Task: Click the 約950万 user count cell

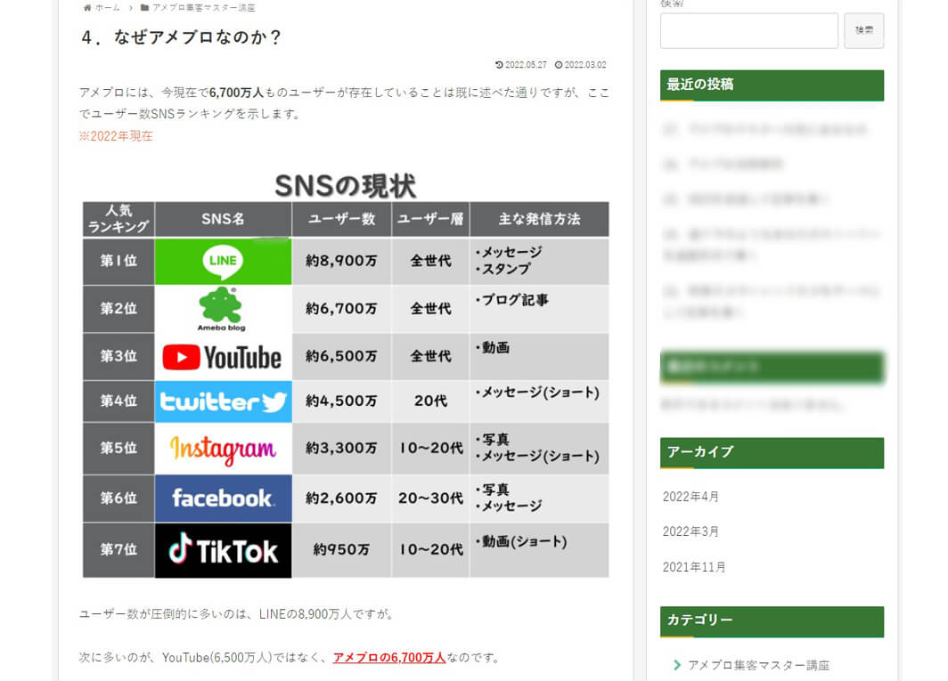Action: click(x=341, y=550)
